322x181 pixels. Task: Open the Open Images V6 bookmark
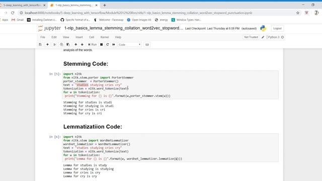click(139, 20)
